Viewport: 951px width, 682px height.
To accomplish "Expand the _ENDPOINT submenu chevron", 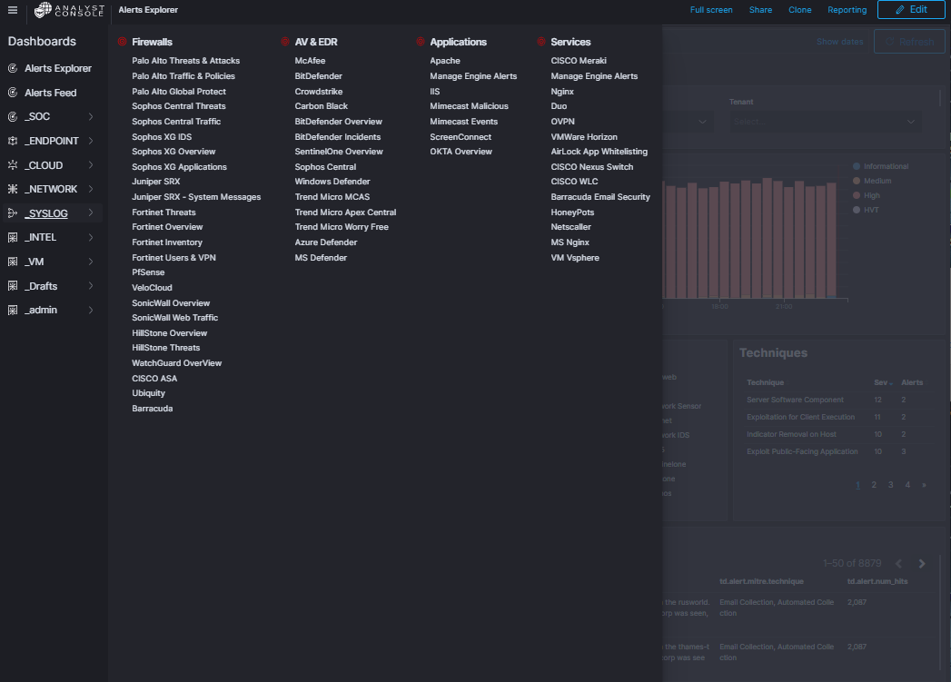I will click(x=91, y=141).
